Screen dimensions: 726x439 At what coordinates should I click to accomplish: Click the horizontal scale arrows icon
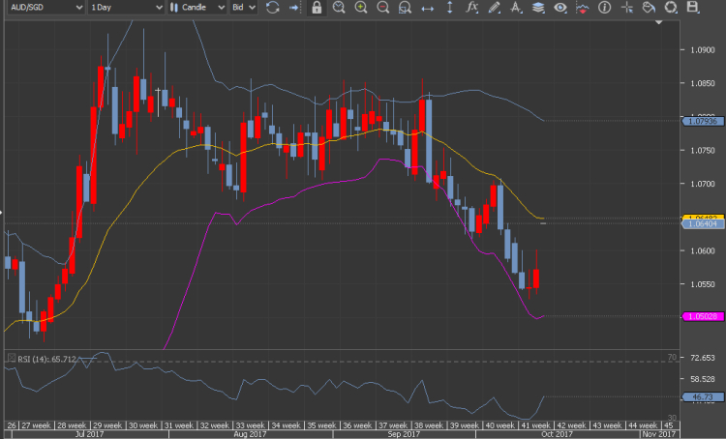(x=427, y=8)
